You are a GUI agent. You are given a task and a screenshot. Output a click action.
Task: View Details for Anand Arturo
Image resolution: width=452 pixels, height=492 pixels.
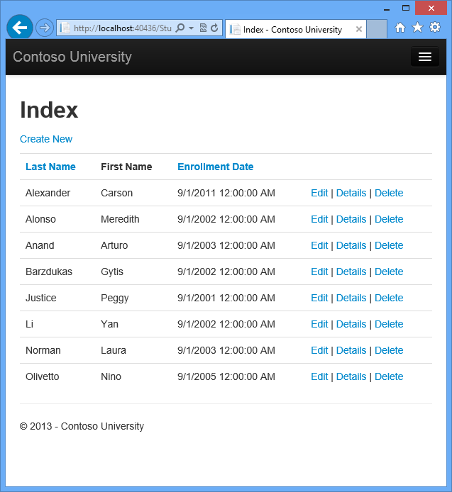(351, 245)
